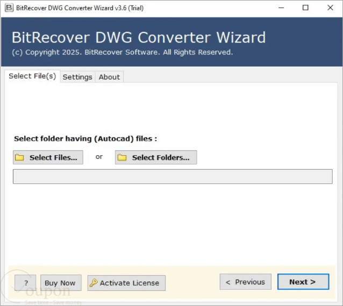Switch to the Settings tab
Viewport: 343px width, 306px height.
(77, 77)
